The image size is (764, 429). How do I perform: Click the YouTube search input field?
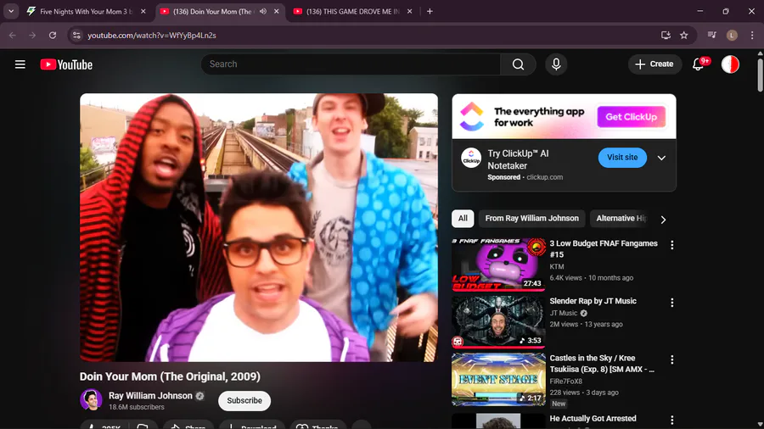[351, 64]
